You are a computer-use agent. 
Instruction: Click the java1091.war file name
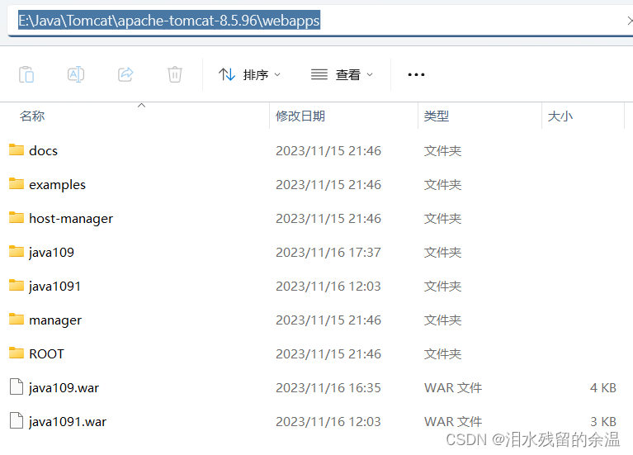pos(67,422)
